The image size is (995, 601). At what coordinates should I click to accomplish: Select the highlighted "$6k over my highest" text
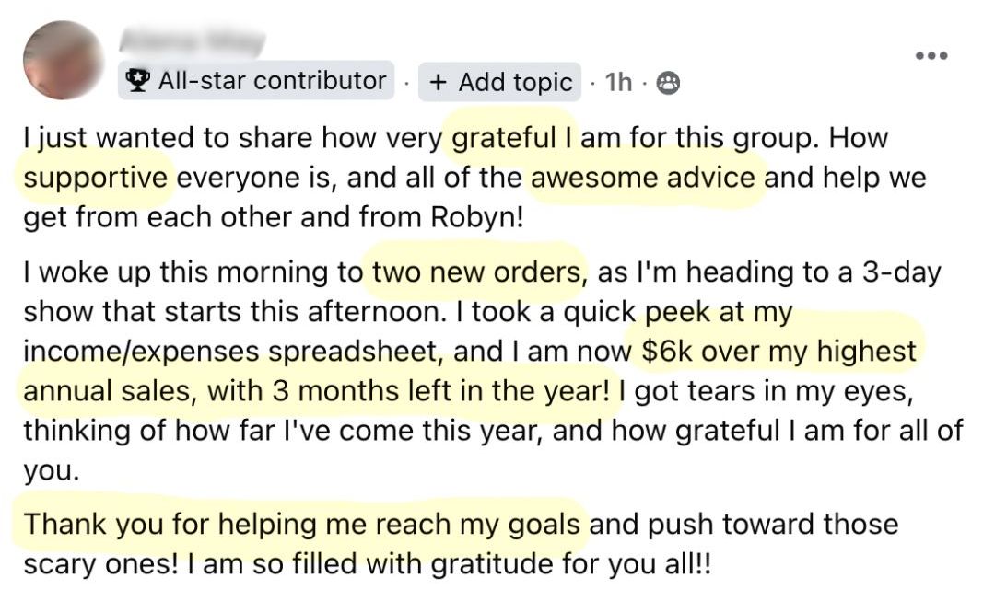[779, 352]
